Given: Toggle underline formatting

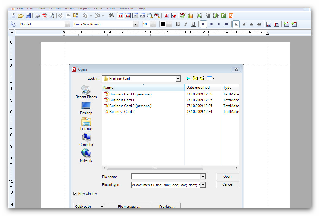Looking at the screenshot, I should click(193, 24).
